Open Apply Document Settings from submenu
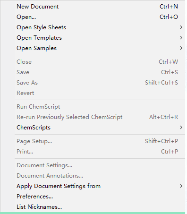This screenshot has height=214, width=187. click(x=100, y=186)
